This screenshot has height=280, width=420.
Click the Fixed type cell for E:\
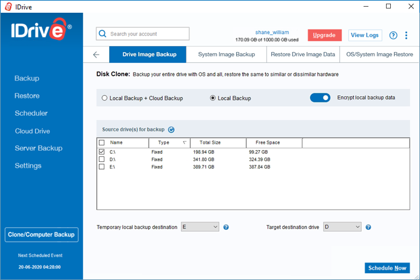point(157,167)
